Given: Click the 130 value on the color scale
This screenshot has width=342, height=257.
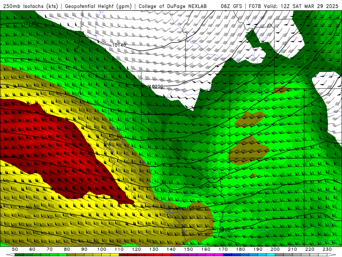Looking at the screenshot, I should [x=154, y=249].
